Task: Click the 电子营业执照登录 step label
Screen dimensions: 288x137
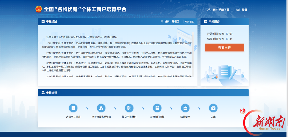Action: click(x=101, y=117)
